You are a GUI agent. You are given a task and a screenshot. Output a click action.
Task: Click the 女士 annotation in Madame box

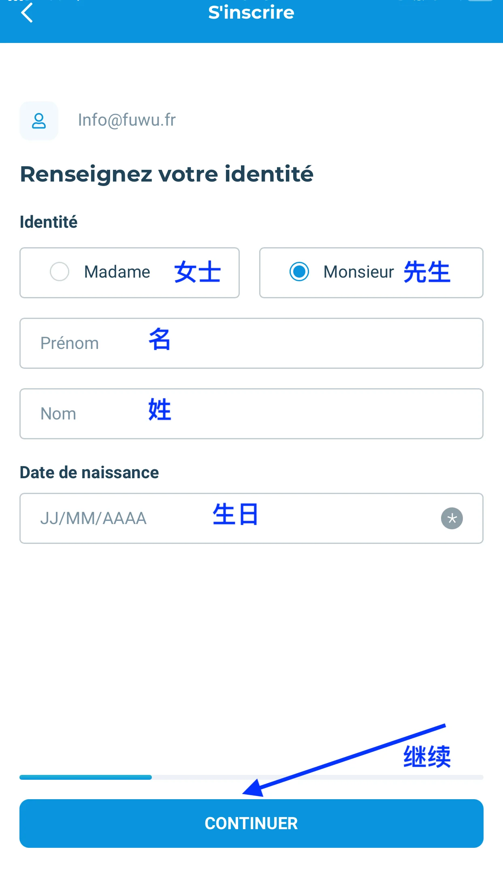pos(198,272)
